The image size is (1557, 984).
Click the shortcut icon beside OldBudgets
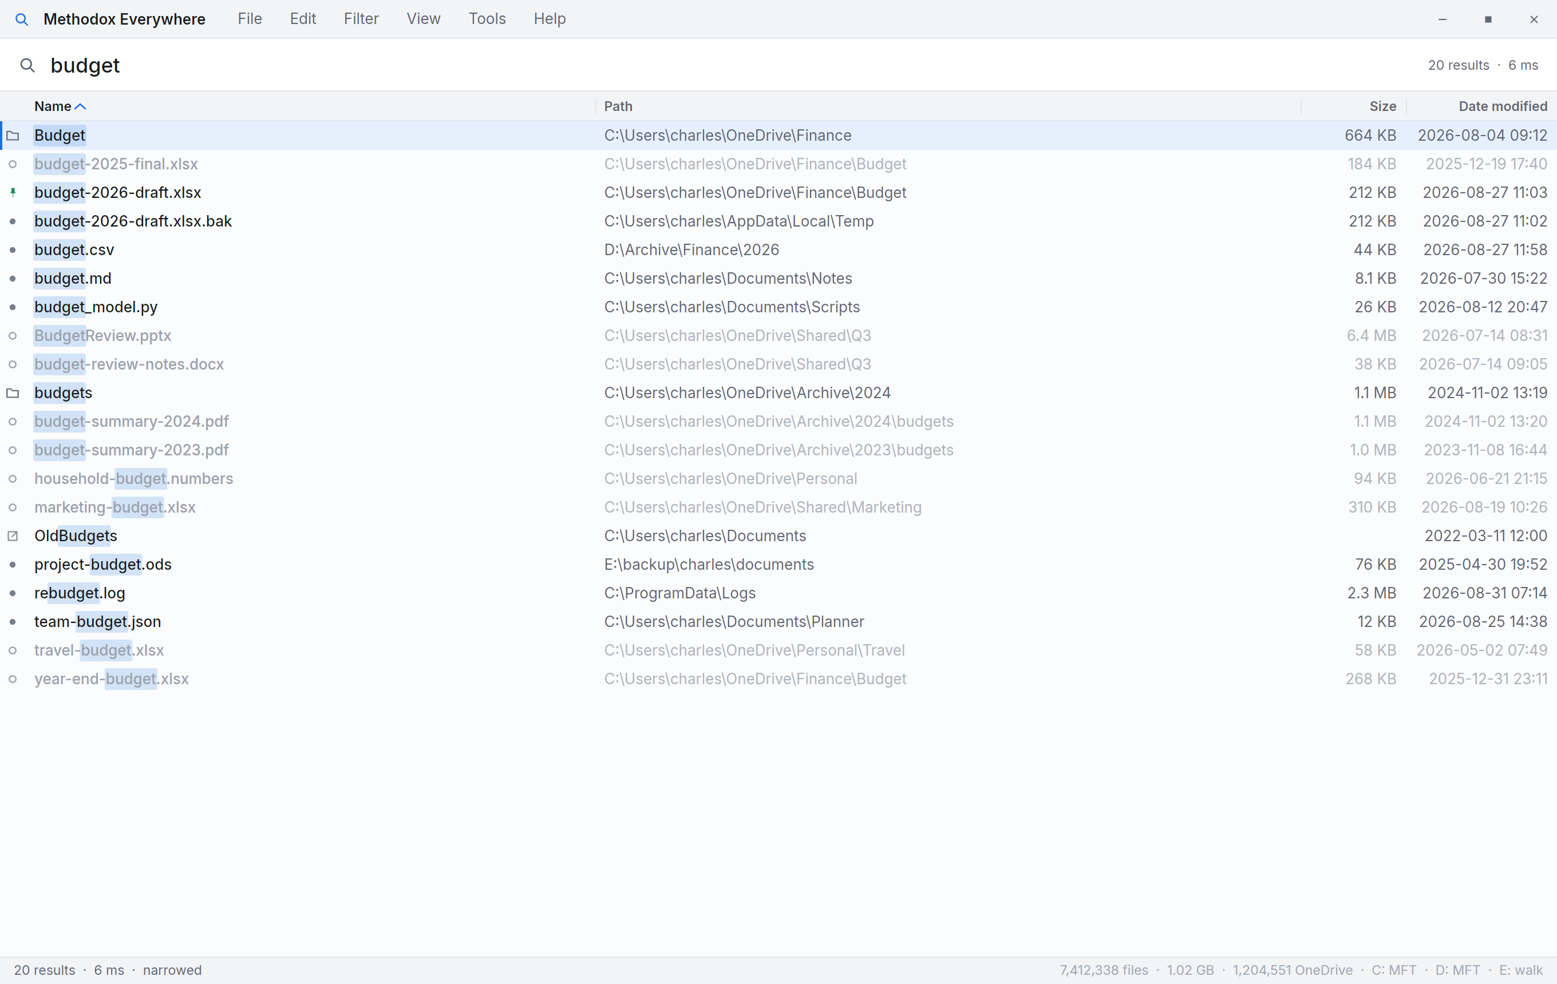(x=13, y=535)
